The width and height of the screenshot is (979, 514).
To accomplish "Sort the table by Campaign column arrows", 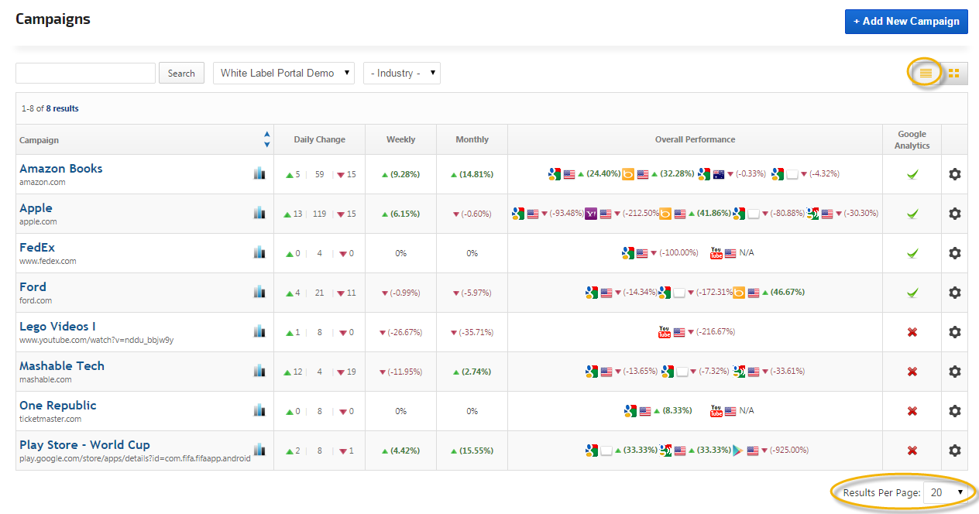I will coord(266,139).
